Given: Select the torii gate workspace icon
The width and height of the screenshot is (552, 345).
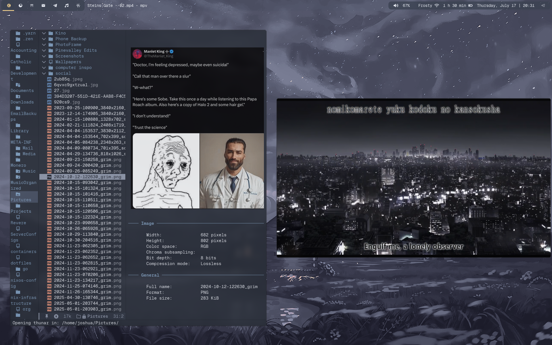Looking at the screenshot, I should [x=32, y=5].
